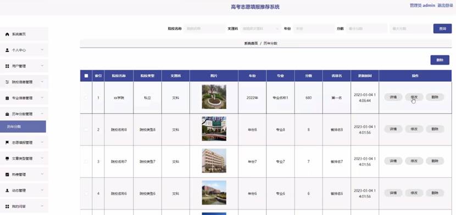Click the person icon beside 个人中心
Image resolution: width=456 pixels, height=215 pixels.
(x=7, y=50)
